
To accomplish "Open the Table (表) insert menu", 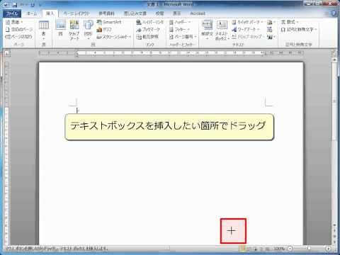I will [x=44, y=30].
